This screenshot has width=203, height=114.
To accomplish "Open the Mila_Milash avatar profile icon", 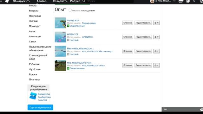I will pyautogui.click(x=152, y=1).
